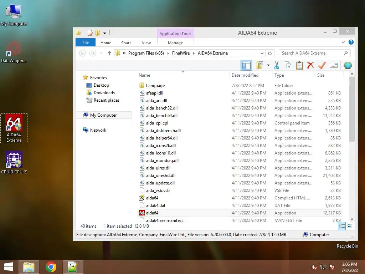This screenshot has width=365, height=274.
Task: Click the Back navigation arrow
Action: [x=82, y=54]
